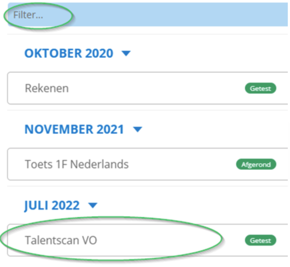Open the Rekenen test entry
This screenshot has width=290, height=267.
(47, 88)
